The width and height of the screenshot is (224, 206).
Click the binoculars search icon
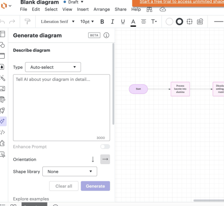[149, 9]
